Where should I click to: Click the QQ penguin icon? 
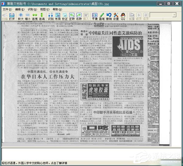tap(123, 17)
